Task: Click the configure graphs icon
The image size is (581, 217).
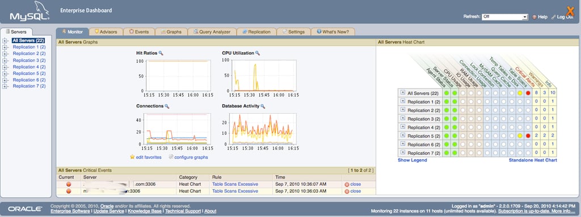Action: tap(171, 157)
